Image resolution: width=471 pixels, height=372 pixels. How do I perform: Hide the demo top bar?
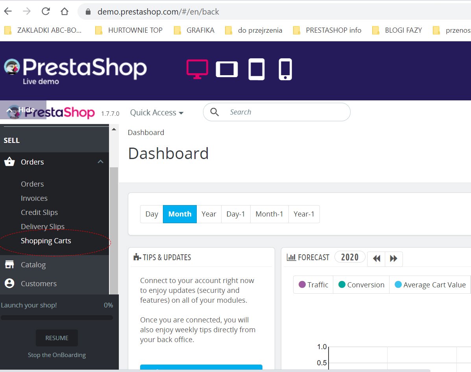23,110
